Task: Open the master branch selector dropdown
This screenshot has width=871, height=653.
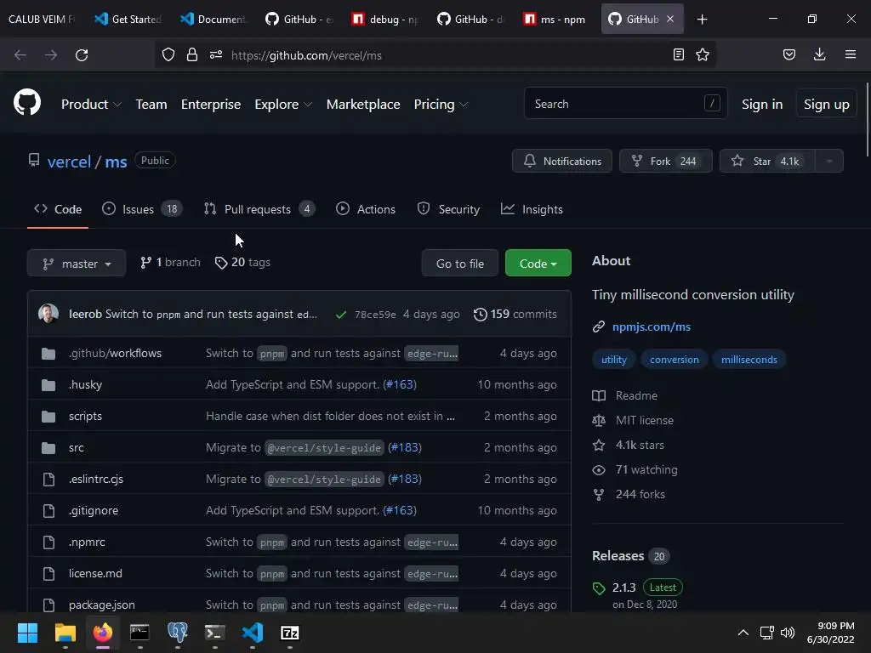Action: click(77, 264)
